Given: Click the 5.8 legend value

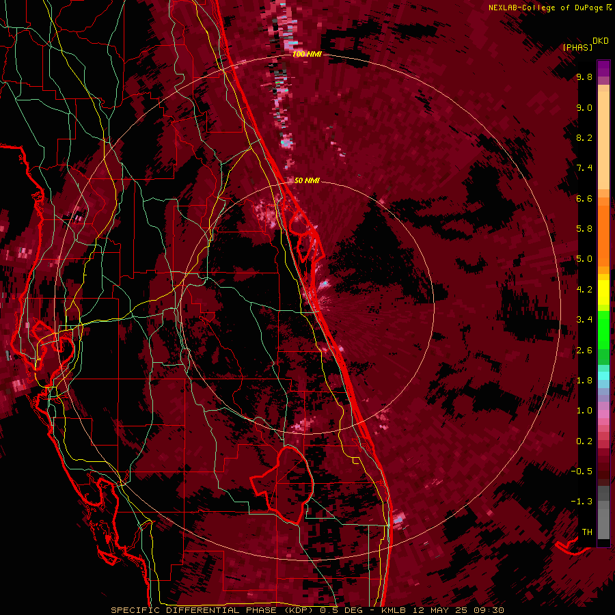Looking at the screenshot, I should 584,229.
